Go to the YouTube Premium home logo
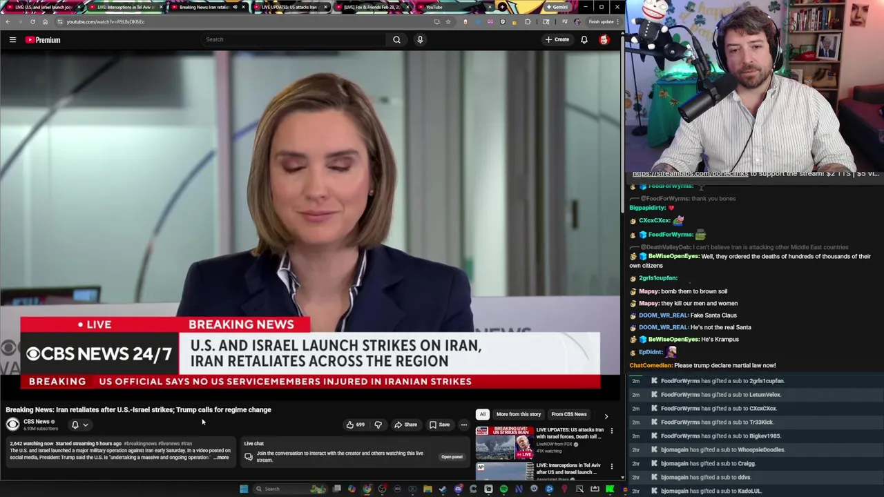 (43, 40)
